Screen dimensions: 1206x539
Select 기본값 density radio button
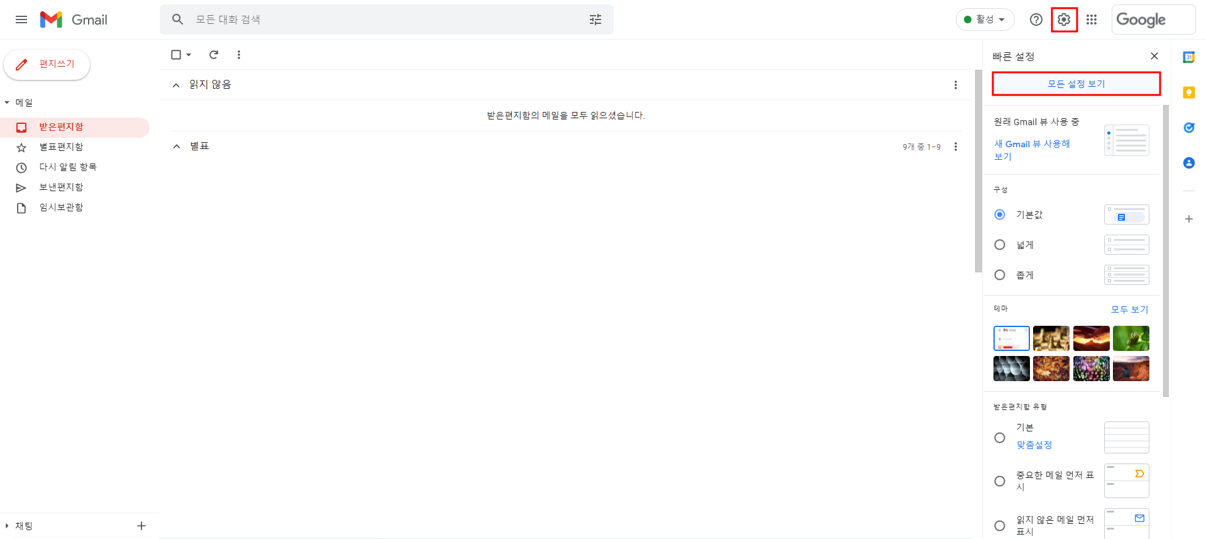(1000, 214)
